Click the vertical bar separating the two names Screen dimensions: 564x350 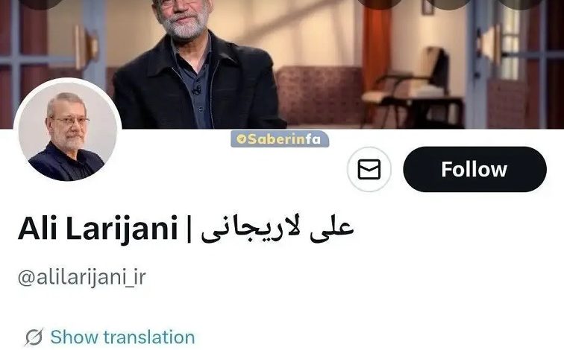tap(189, 229)
